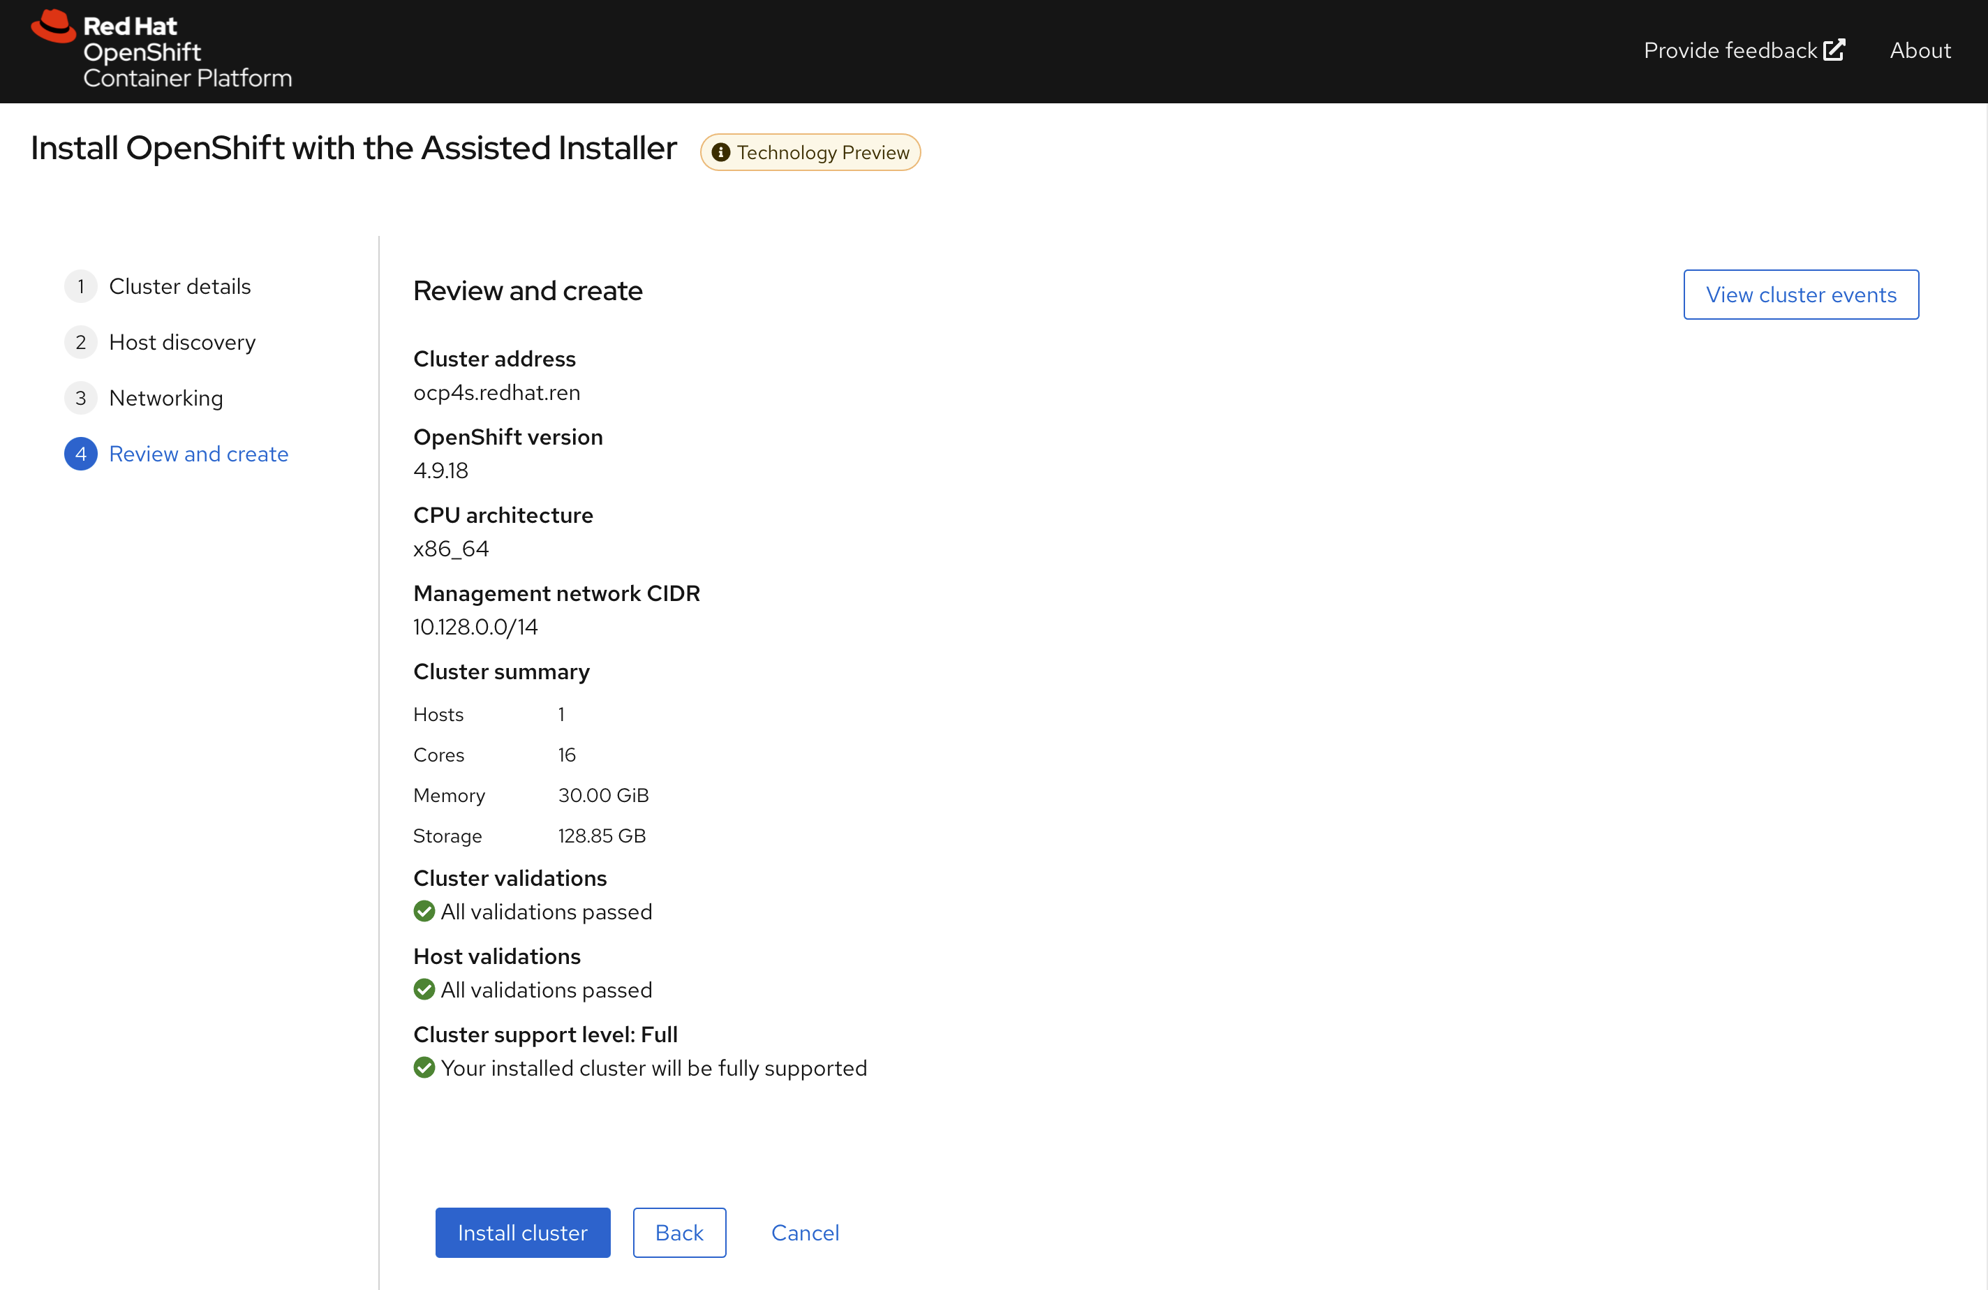The height and width of the screenshot is (1290, 1988).
Task: Click green check icon under Cluster validations
Action: [x=424, y=912]
